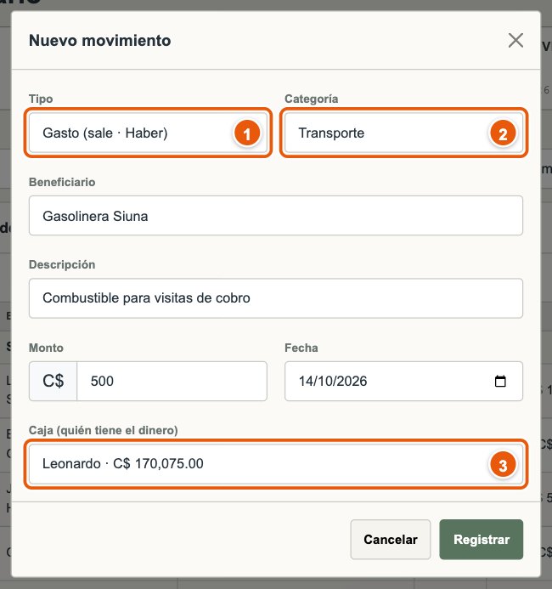Image resolution: width=552 pixels, height=589 pixels.
Task: Click the Nuevo movimiento dialog title
Action: point(100,41)
